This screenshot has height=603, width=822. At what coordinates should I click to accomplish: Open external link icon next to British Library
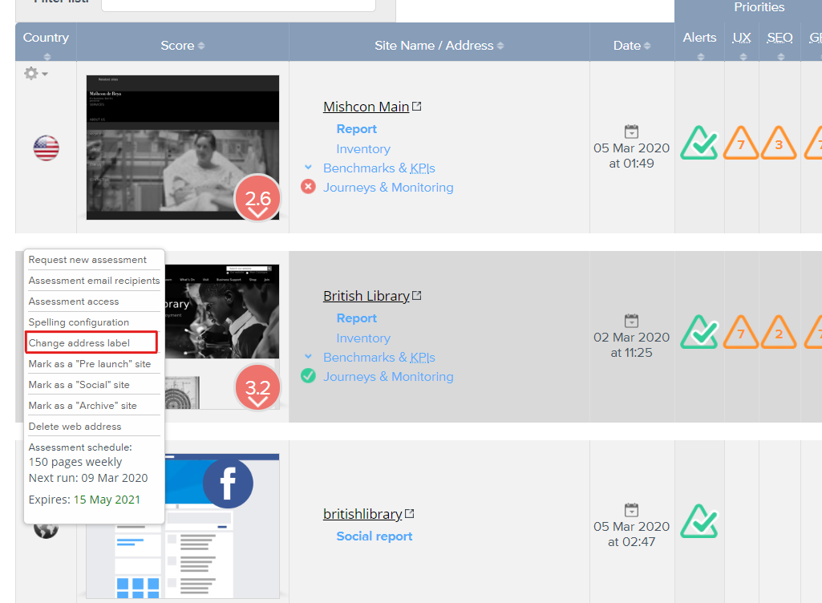417,296
